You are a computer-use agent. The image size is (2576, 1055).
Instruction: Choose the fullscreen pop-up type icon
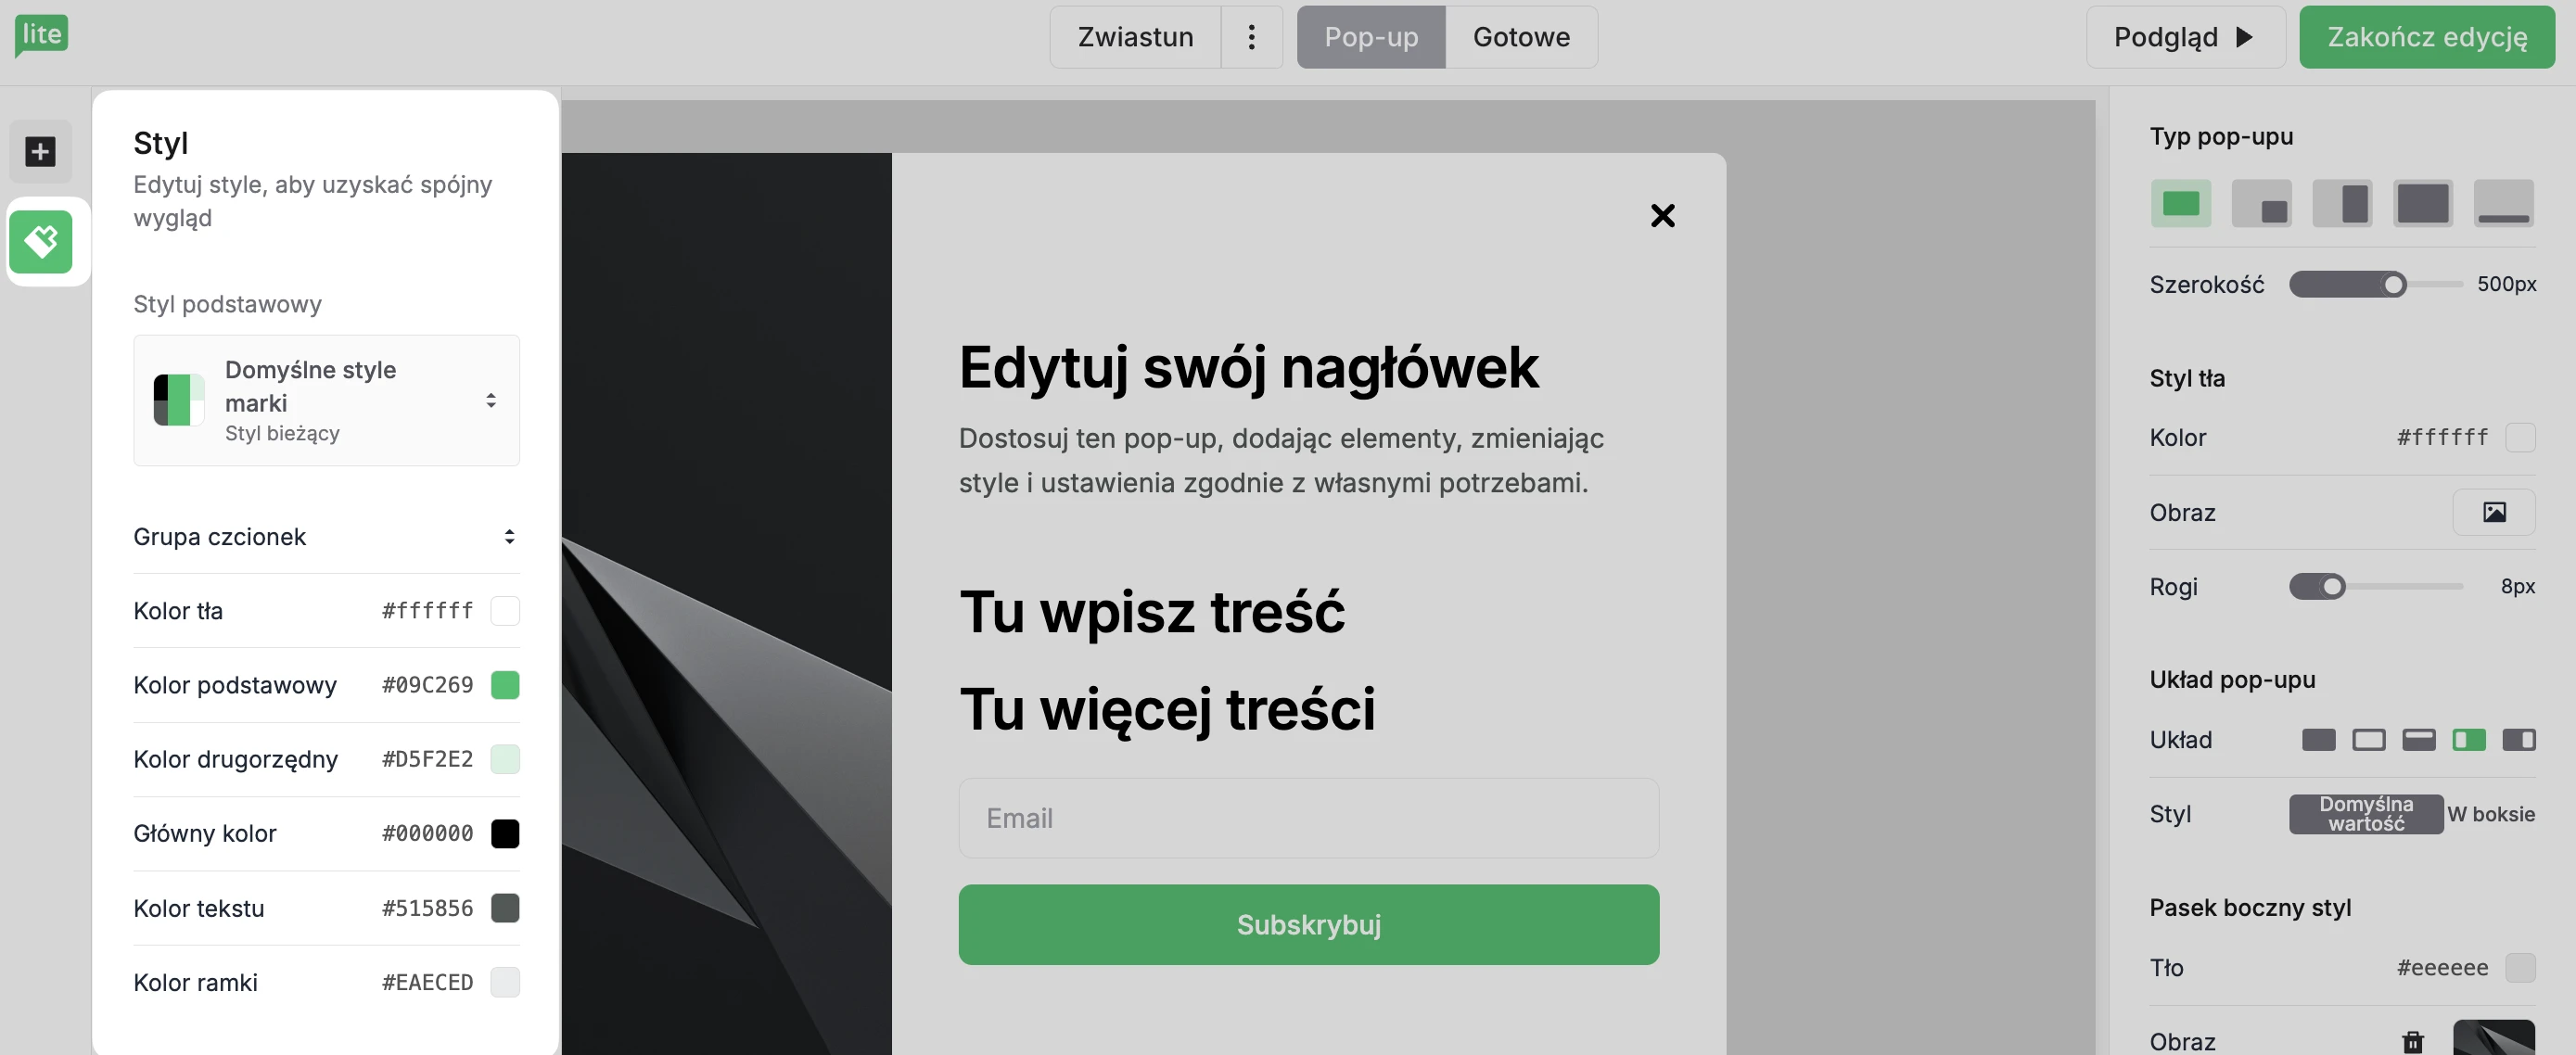[2422, 204]
